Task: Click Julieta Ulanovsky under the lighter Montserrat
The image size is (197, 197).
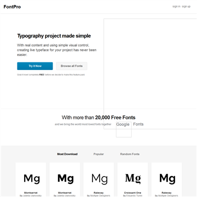Action: point(32,196)
